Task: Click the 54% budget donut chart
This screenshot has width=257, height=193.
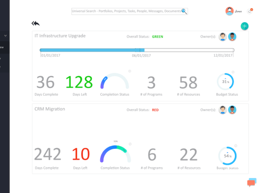Action: pos(227,156)
